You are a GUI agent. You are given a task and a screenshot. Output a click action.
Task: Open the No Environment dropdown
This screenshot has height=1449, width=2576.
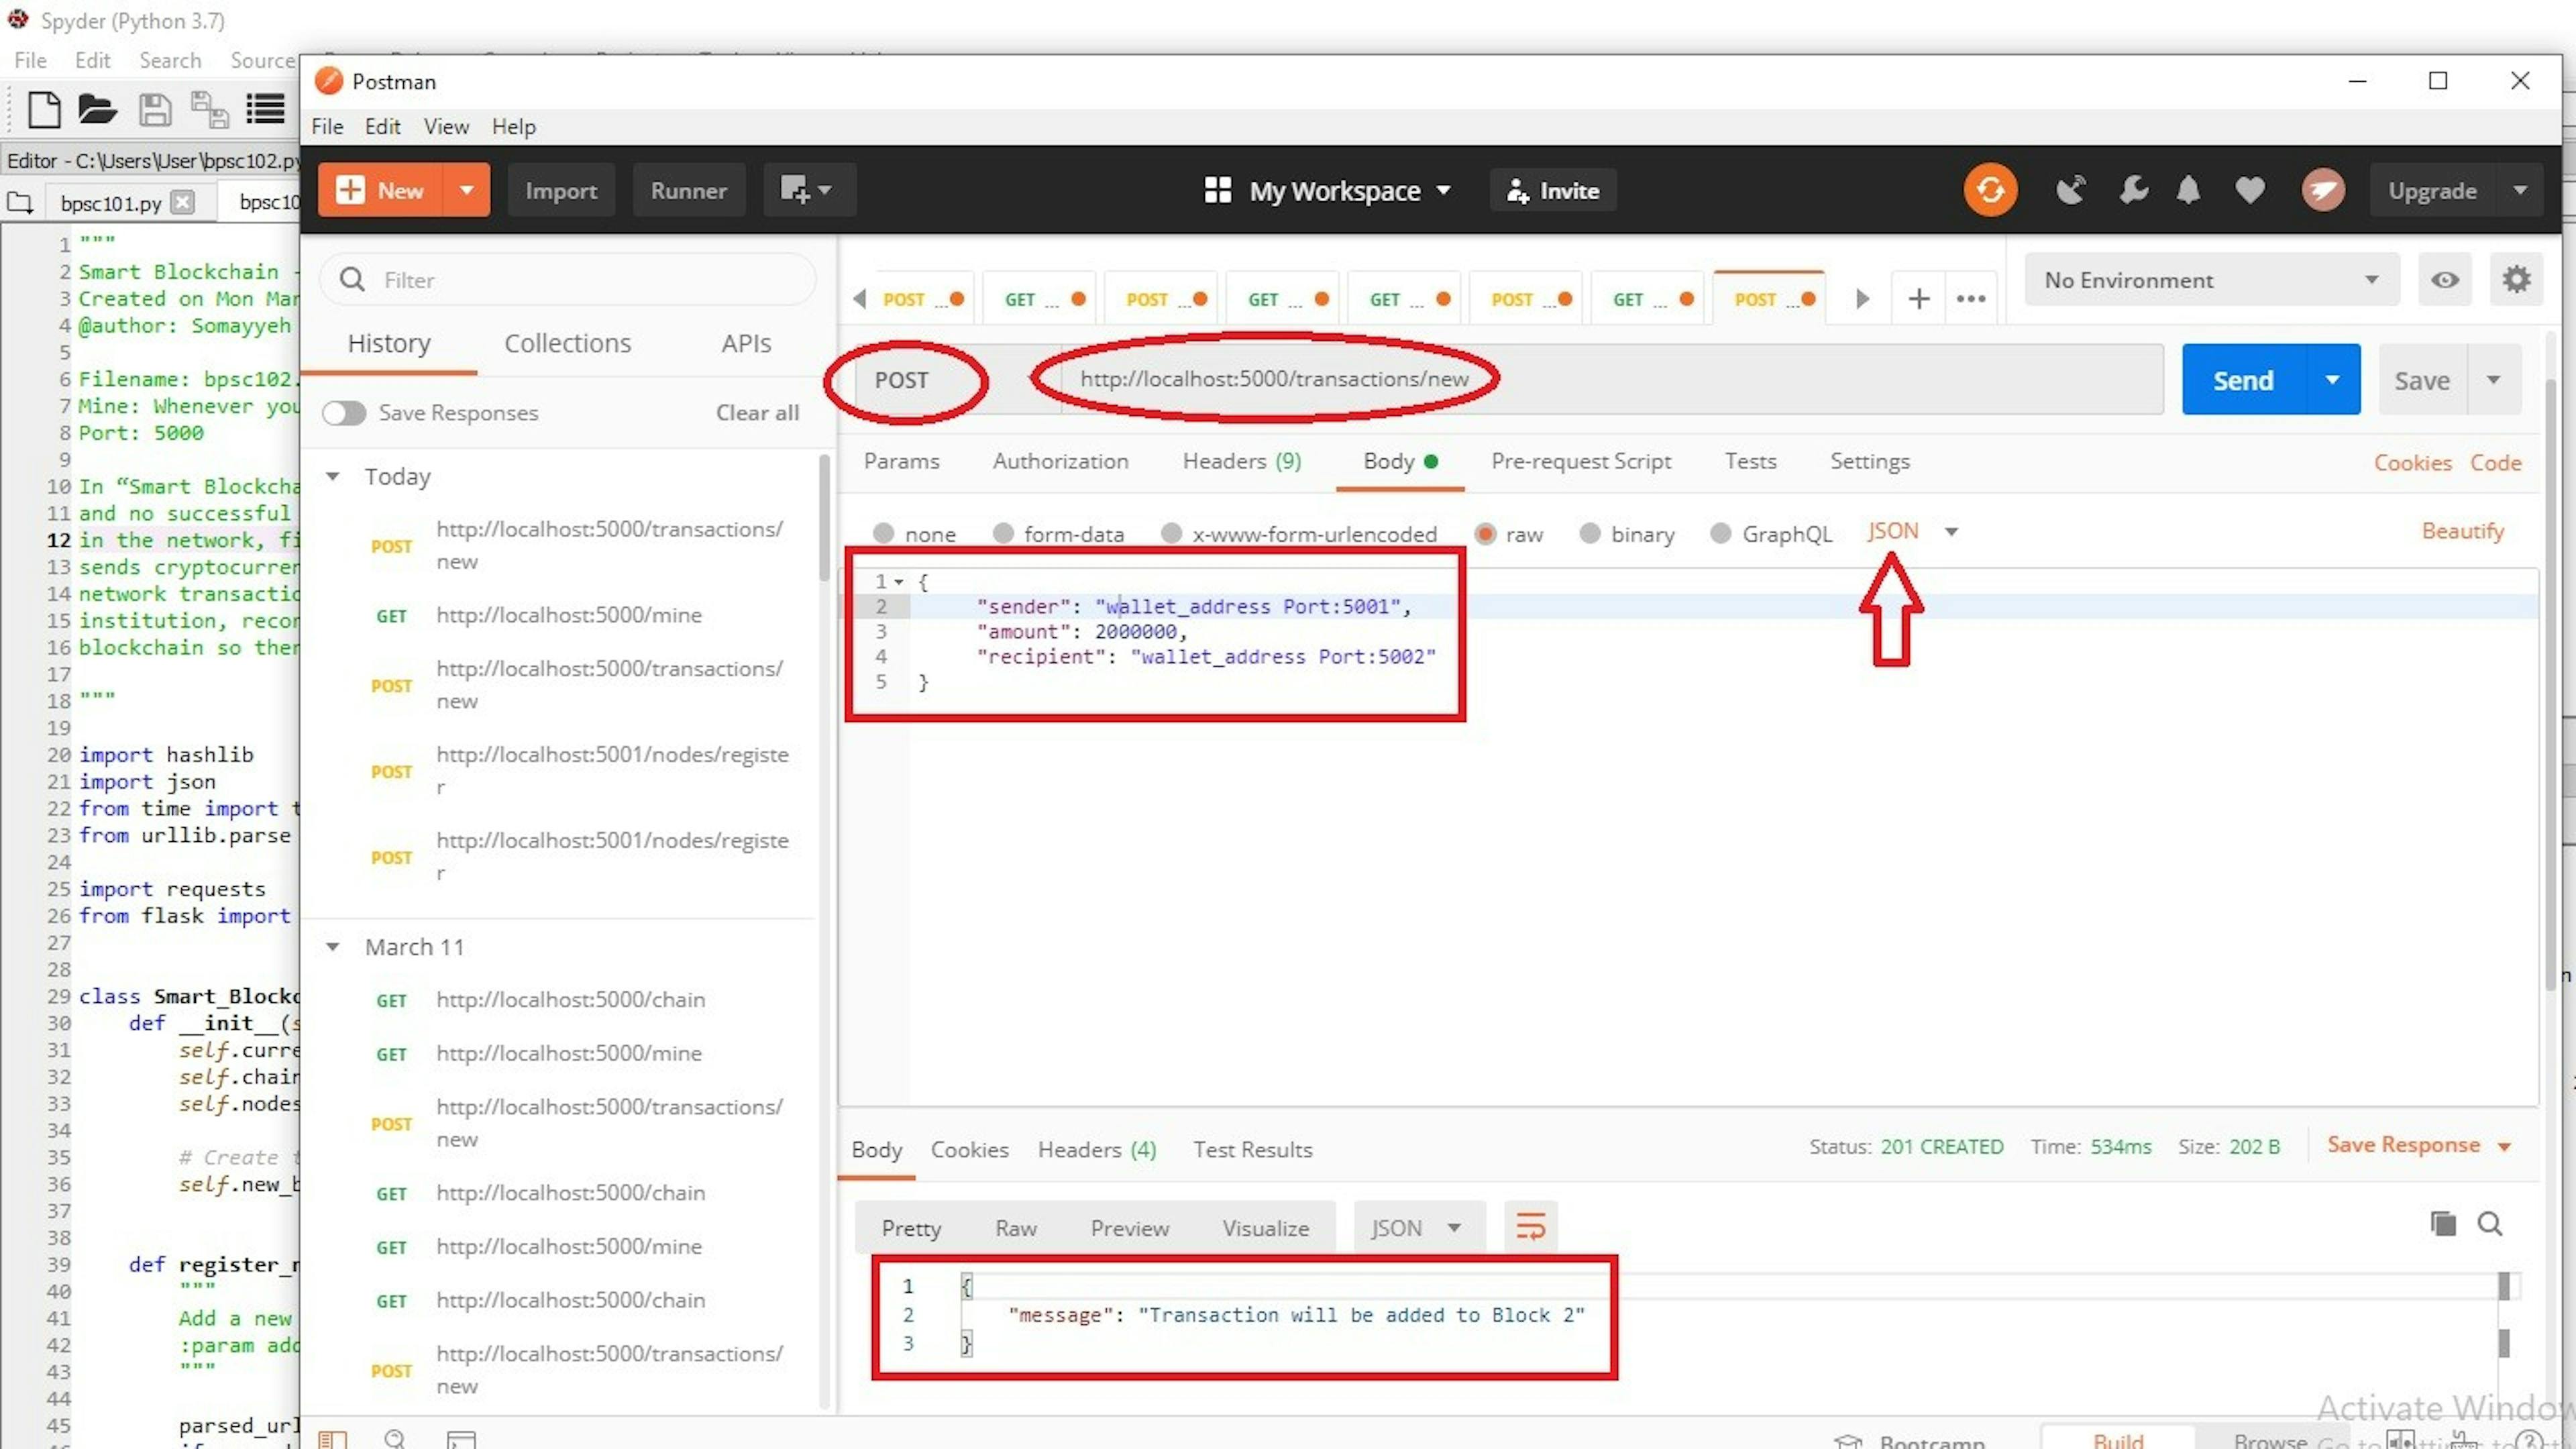click(x=2211, y=279)
